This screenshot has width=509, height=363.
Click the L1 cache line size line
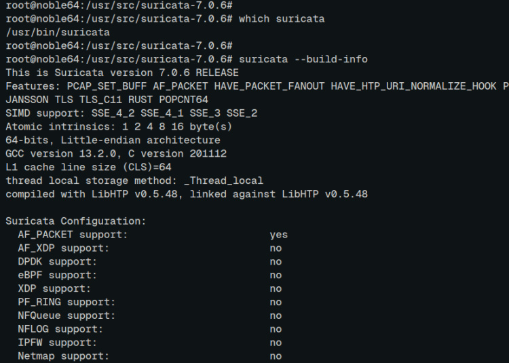click(88, 167)
